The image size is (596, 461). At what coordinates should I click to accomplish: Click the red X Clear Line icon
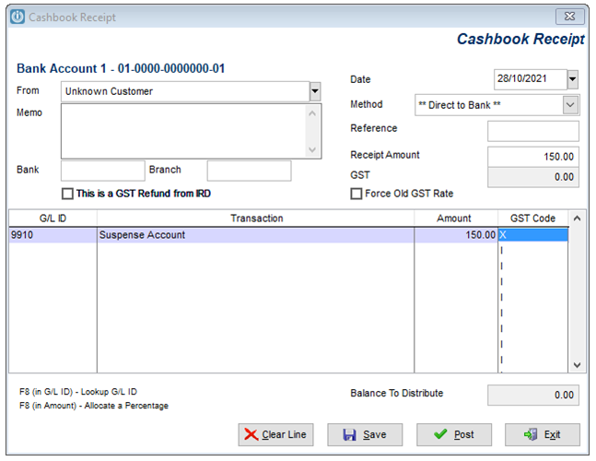pyautogui.click(x=251, y=434)
